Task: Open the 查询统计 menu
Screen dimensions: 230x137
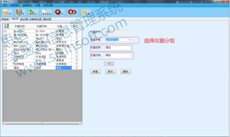Action: pyautogui.click(x=28, y=5)
